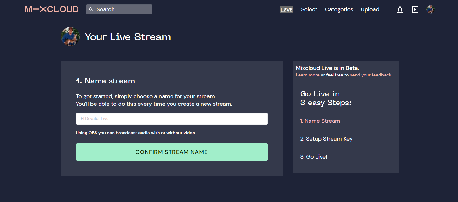458x202 pixels.
Task: Open the play queue icon
Action: coord(415,9)
